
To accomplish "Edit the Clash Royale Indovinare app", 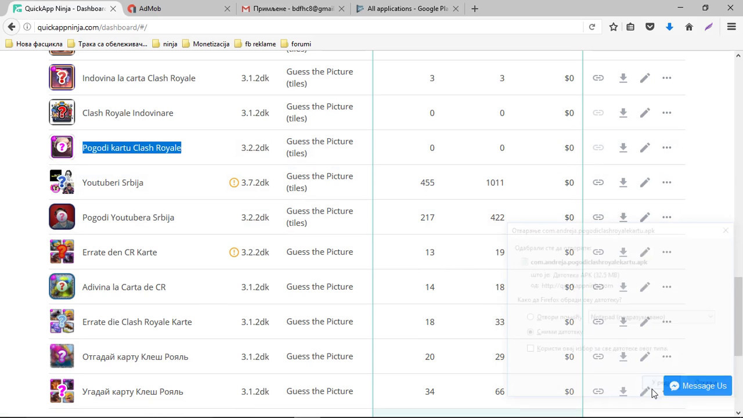I will click(645, 113).
